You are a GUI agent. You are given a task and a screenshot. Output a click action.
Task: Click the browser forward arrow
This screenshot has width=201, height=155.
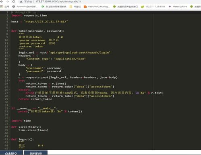[x=8, y=2]
